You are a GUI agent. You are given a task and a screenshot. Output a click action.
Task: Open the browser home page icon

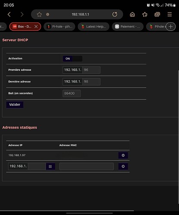point(132,14)
